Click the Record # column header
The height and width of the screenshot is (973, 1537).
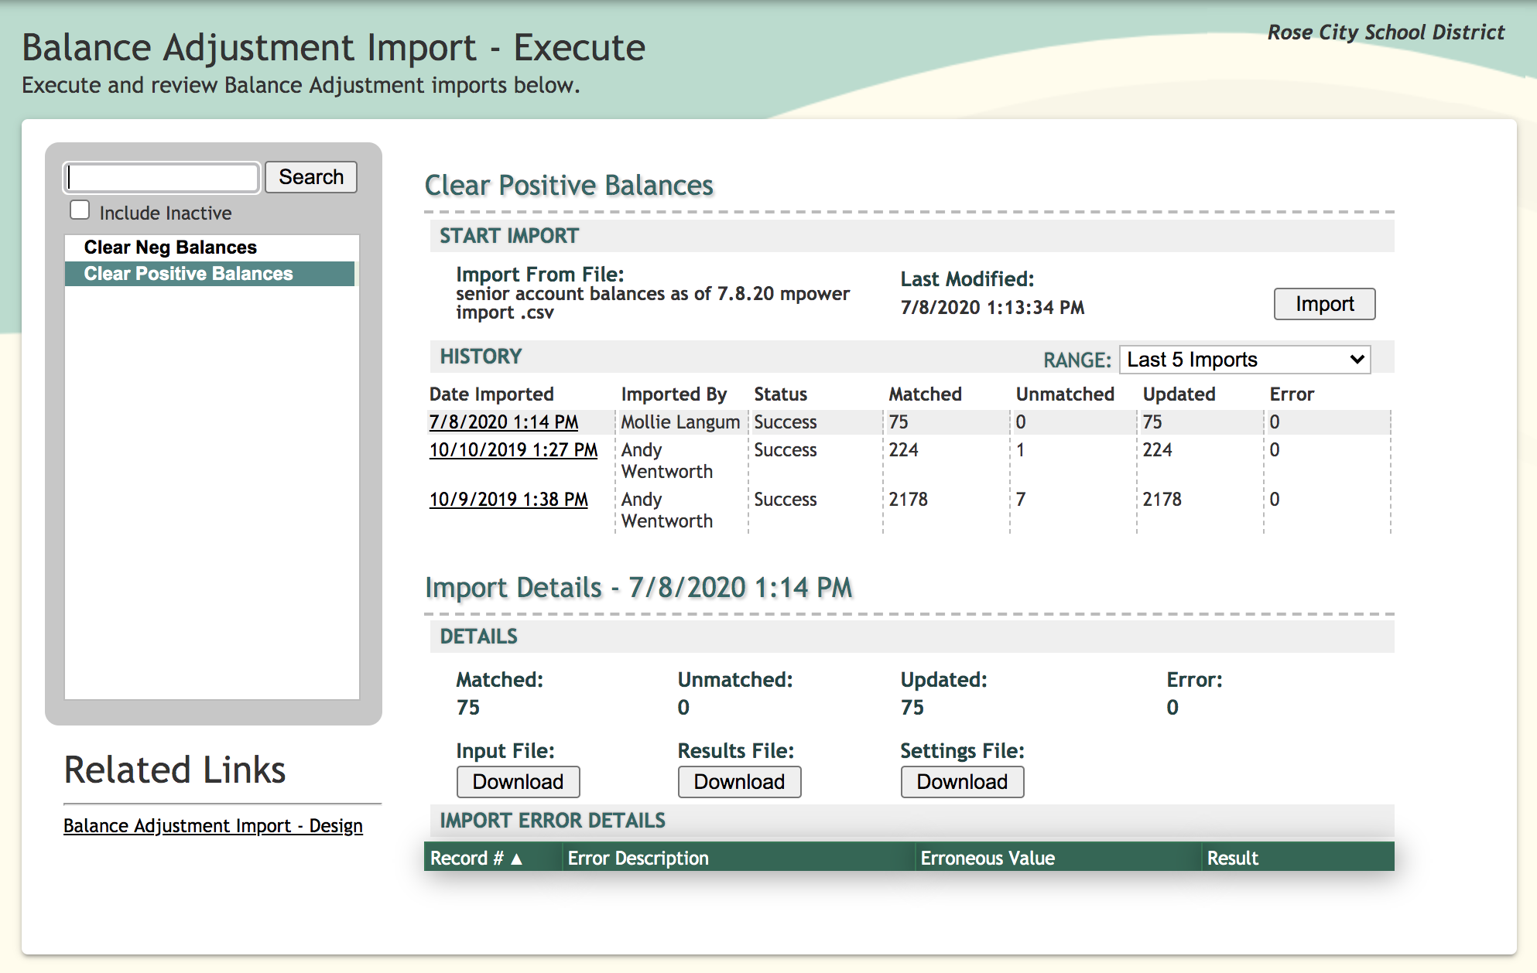tap(467, 859)
